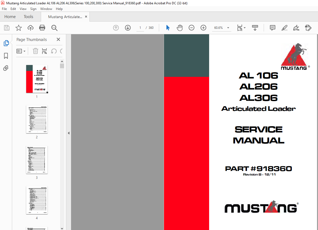
Task: Zoom out with the minus icon
Action: click(x=192, y=28)
